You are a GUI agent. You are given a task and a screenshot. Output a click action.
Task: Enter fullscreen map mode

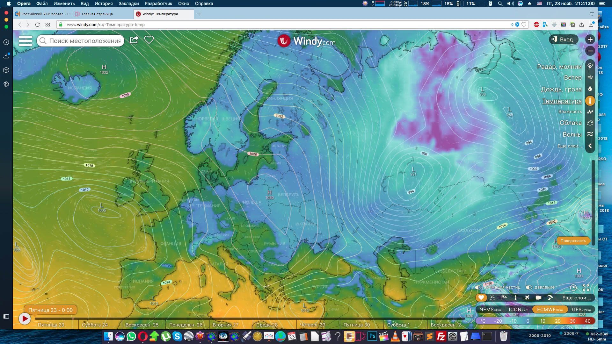[x=586, y=288]
